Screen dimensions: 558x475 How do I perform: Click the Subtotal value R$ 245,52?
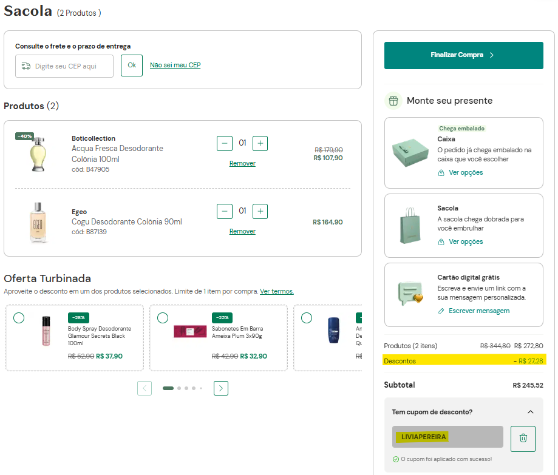tap(528, 385)
